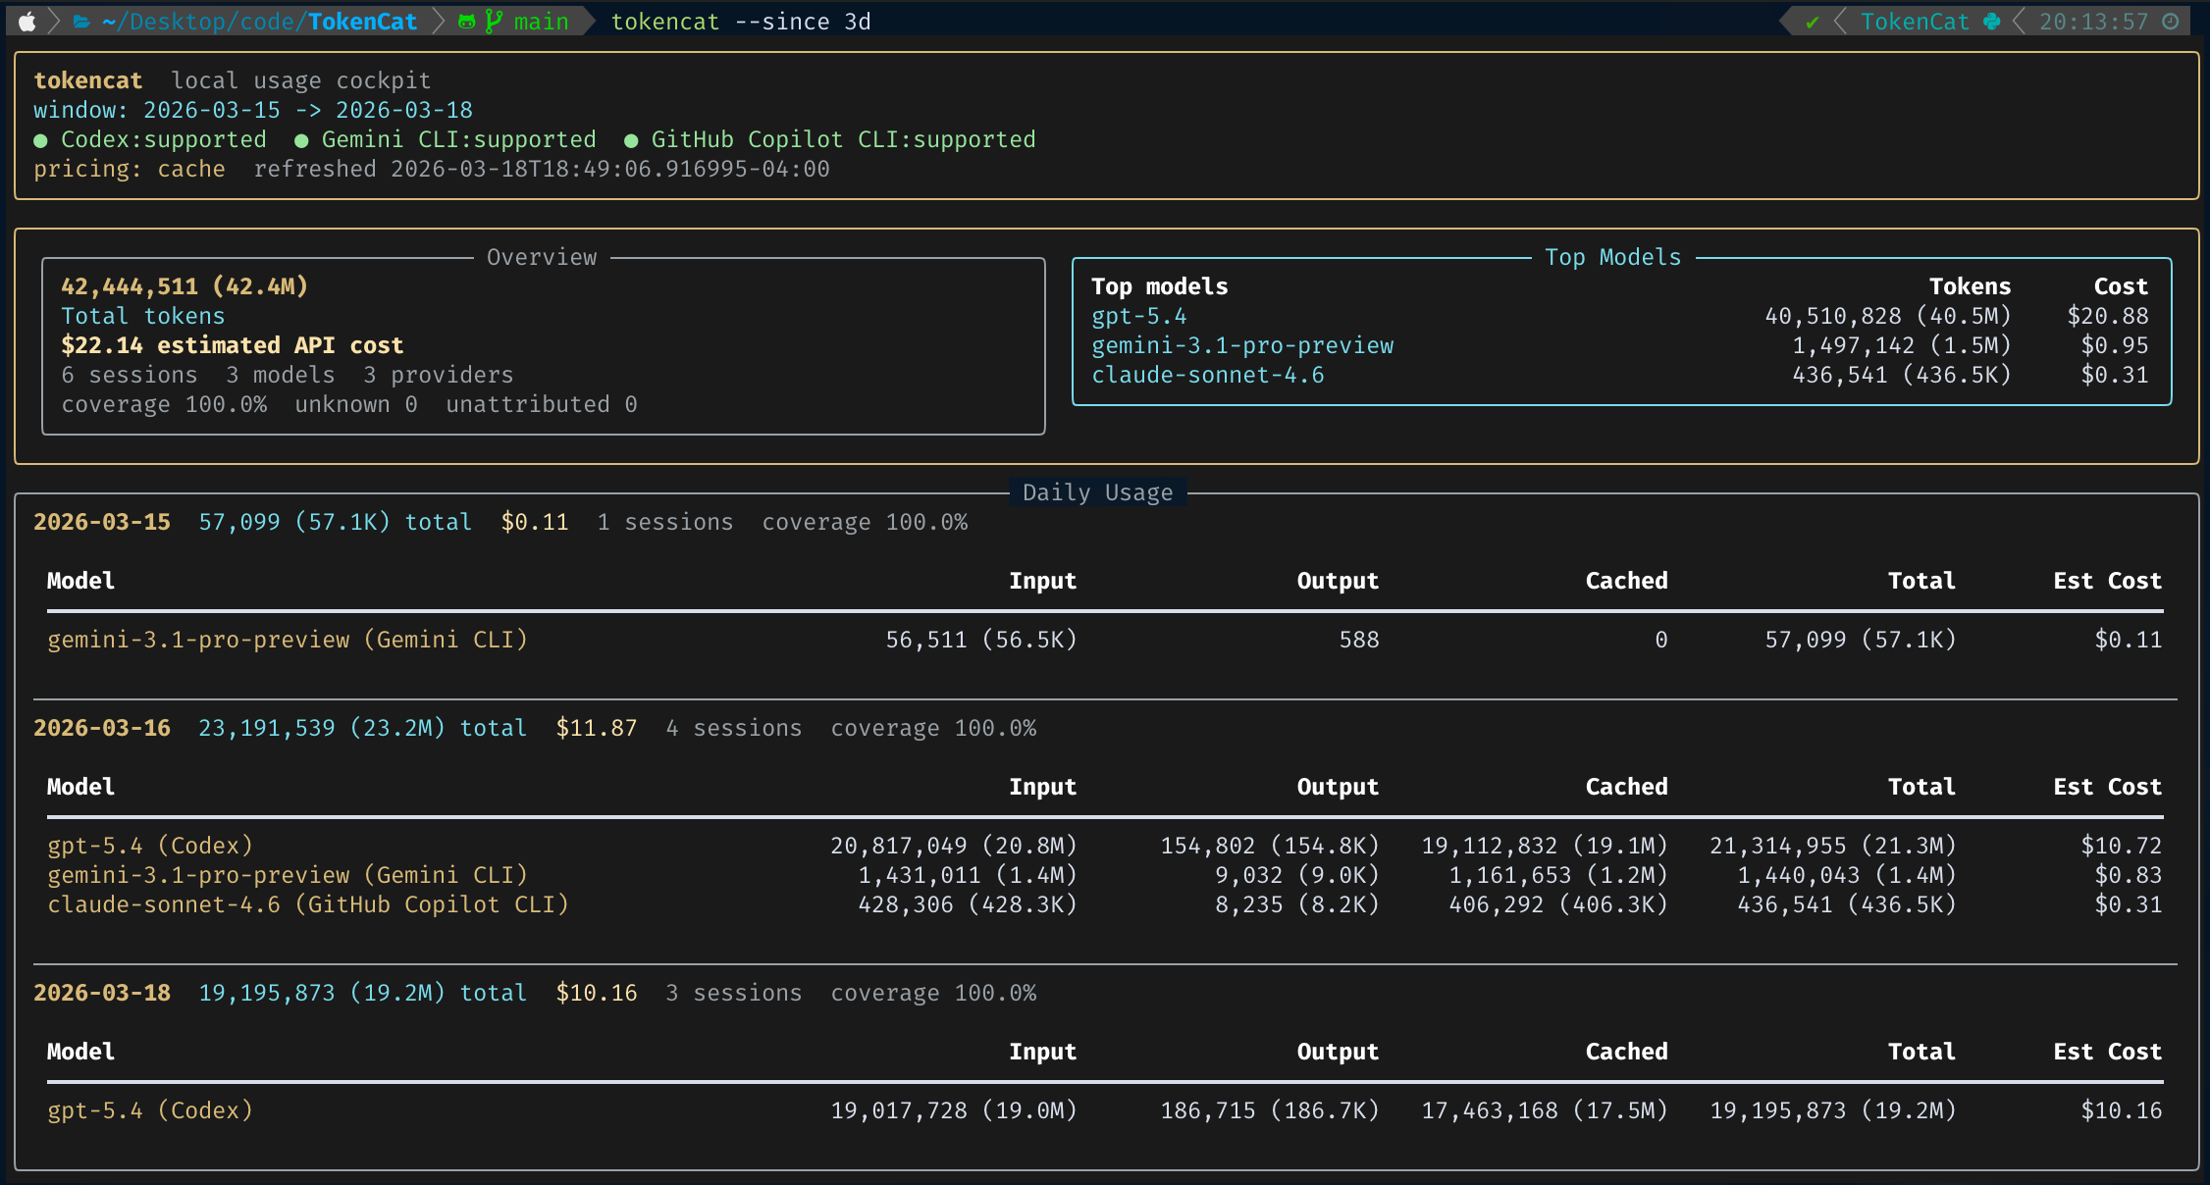The height and width of the screenshot is (1185, 2210).
Task: Click the pricing: cache label
Action: point(130,169)
